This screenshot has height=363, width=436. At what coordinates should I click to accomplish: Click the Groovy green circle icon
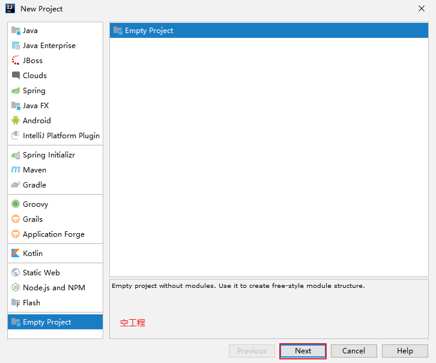click(16, 204)
